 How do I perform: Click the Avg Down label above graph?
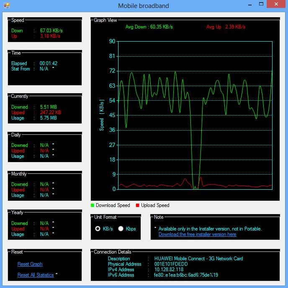(149, 27)
